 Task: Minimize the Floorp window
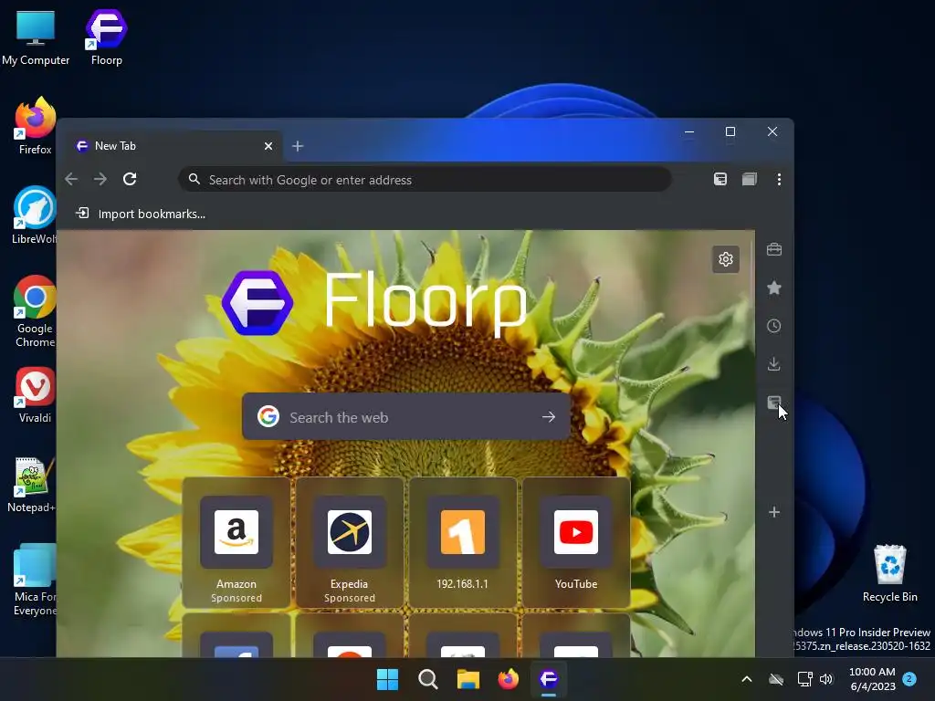coord(689,131)
